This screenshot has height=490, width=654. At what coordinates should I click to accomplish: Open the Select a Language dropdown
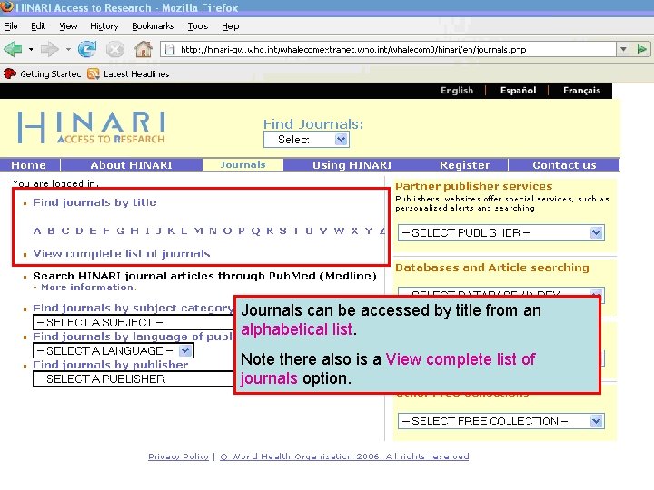tap(113, 351)
